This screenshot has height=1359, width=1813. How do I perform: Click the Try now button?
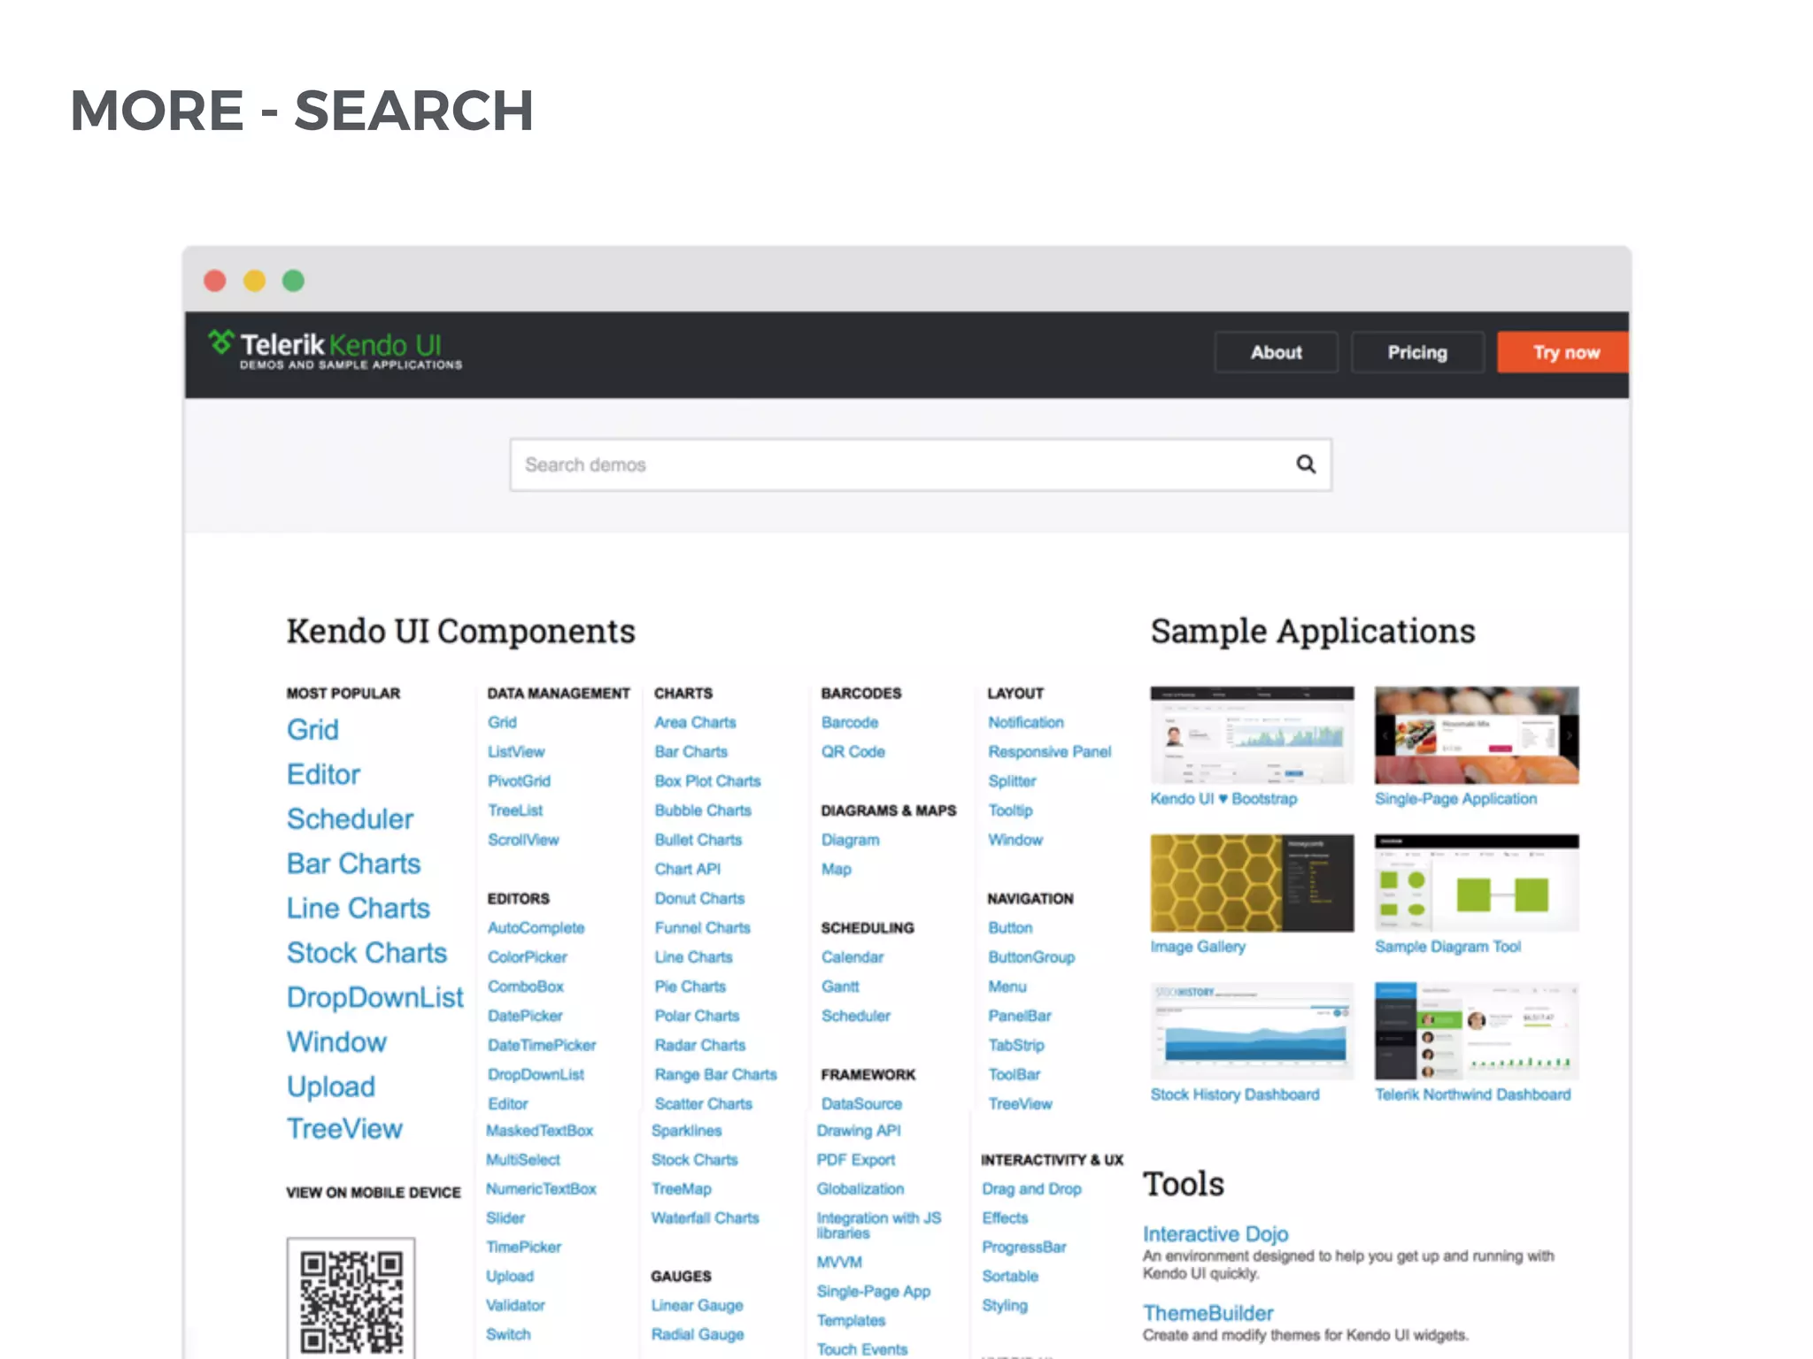point(1563,352)
